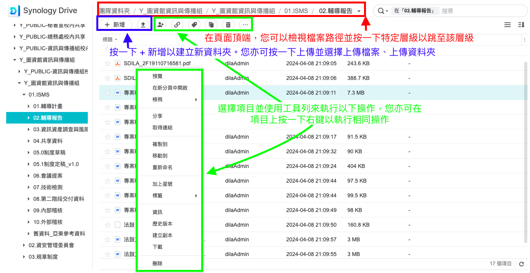Open the 02.輔導報告 breadcrumb dropdown arrow

point(359,11)
